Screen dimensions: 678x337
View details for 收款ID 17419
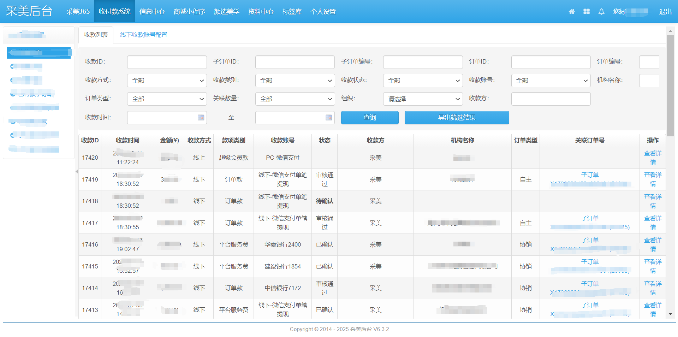(x=653, y=179)
